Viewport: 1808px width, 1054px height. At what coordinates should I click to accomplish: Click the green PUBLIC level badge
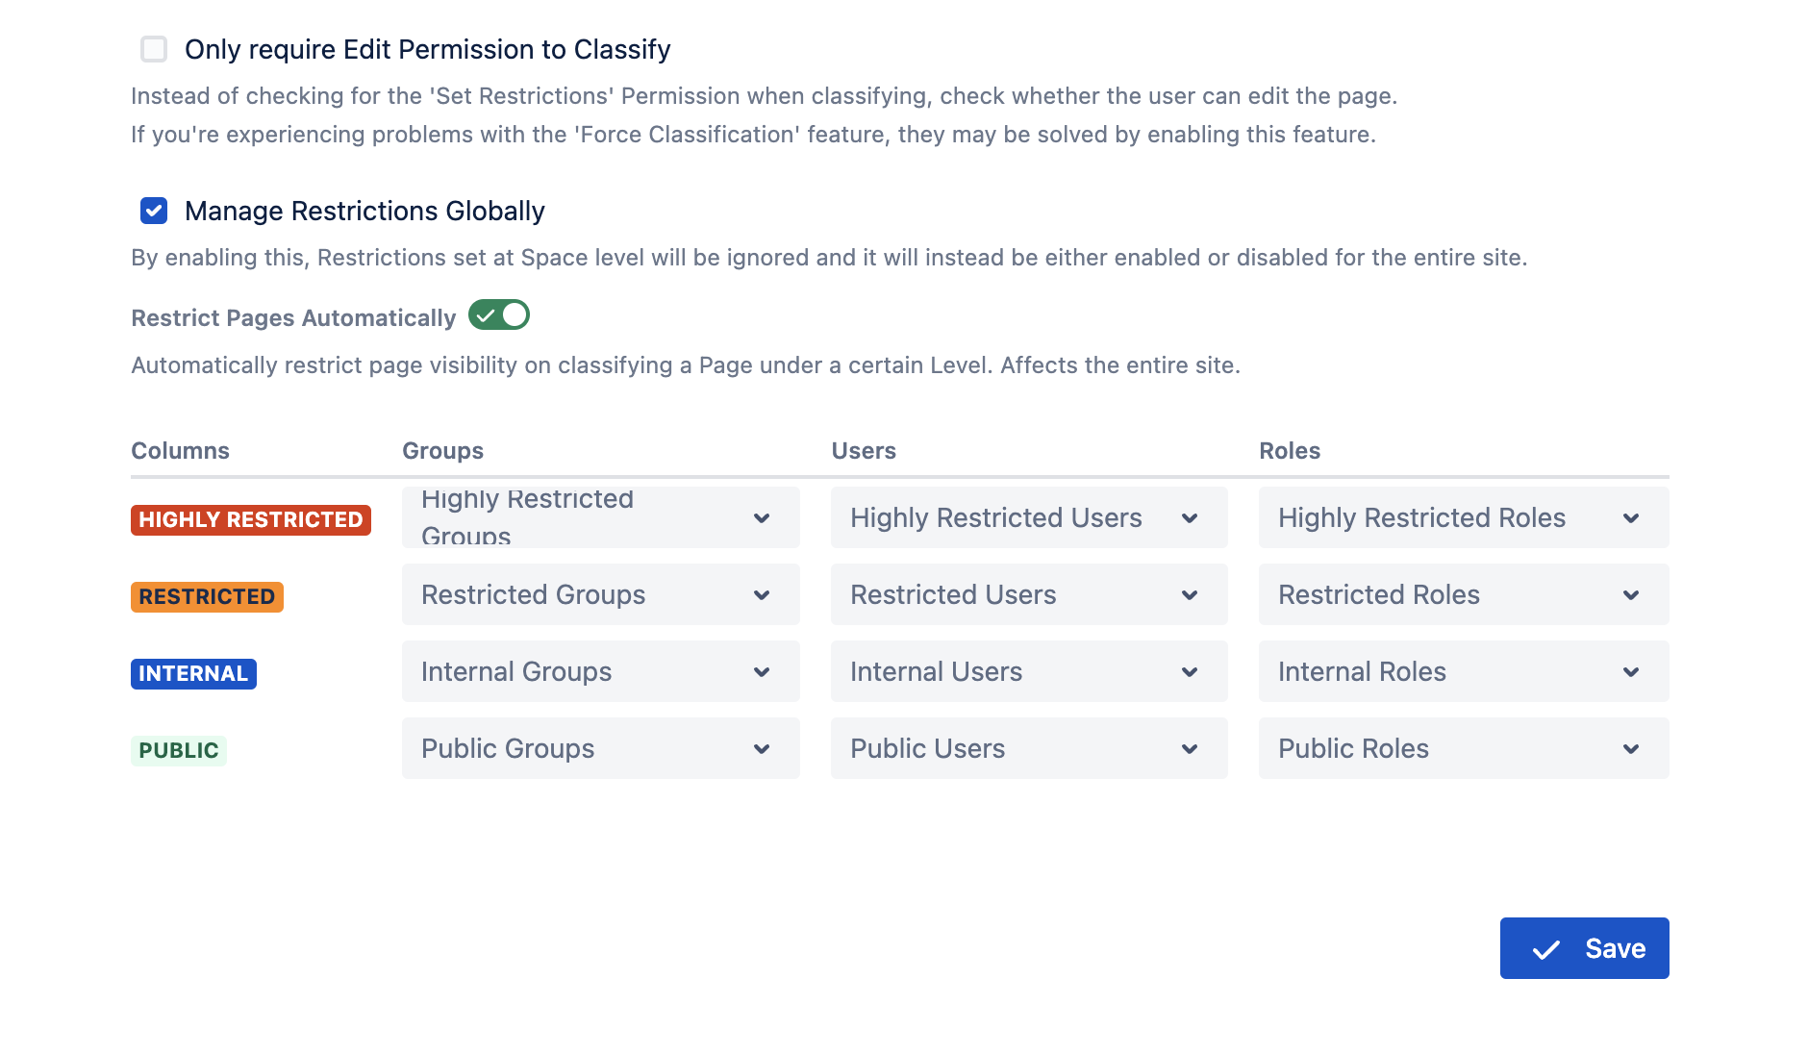(x=179, y=750)
